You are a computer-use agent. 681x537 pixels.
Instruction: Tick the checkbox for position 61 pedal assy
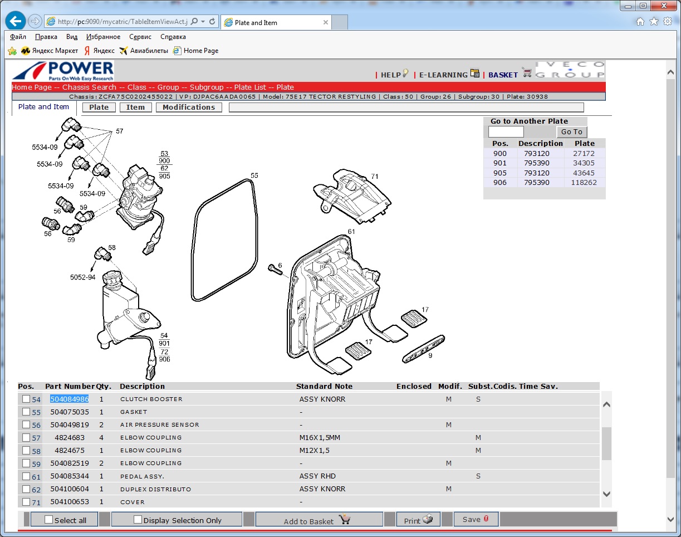coord(26,476)
